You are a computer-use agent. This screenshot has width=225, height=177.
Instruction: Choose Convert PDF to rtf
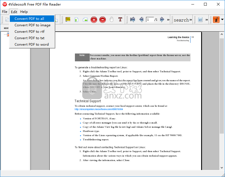click(x=32, y=31)
